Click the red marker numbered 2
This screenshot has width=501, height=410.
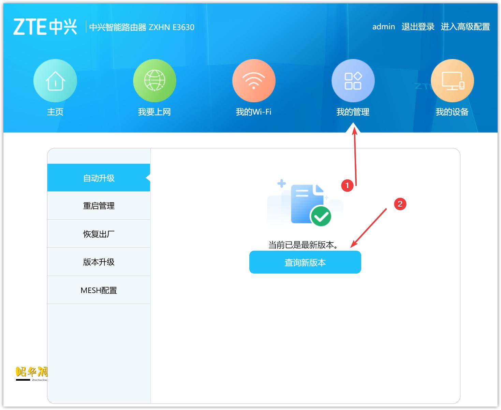point(400,204)
